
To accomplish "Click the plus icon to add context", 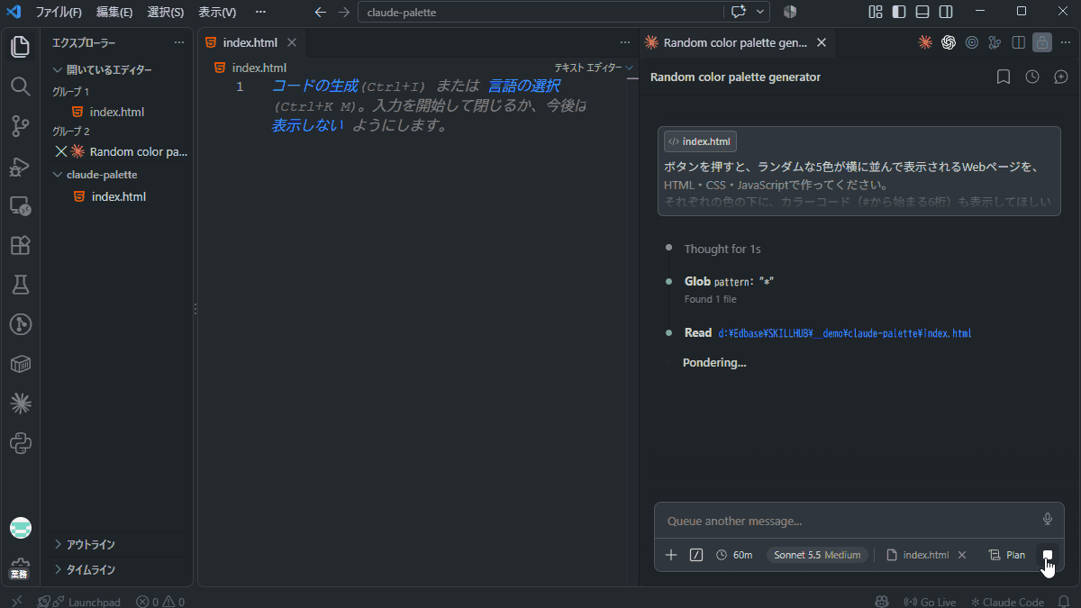I will click(x=670, y=555).
